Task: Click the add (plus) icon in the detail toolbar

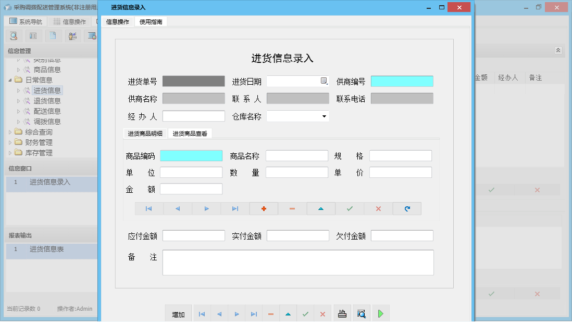Action: pyautogui.click(x=264, y=208)
